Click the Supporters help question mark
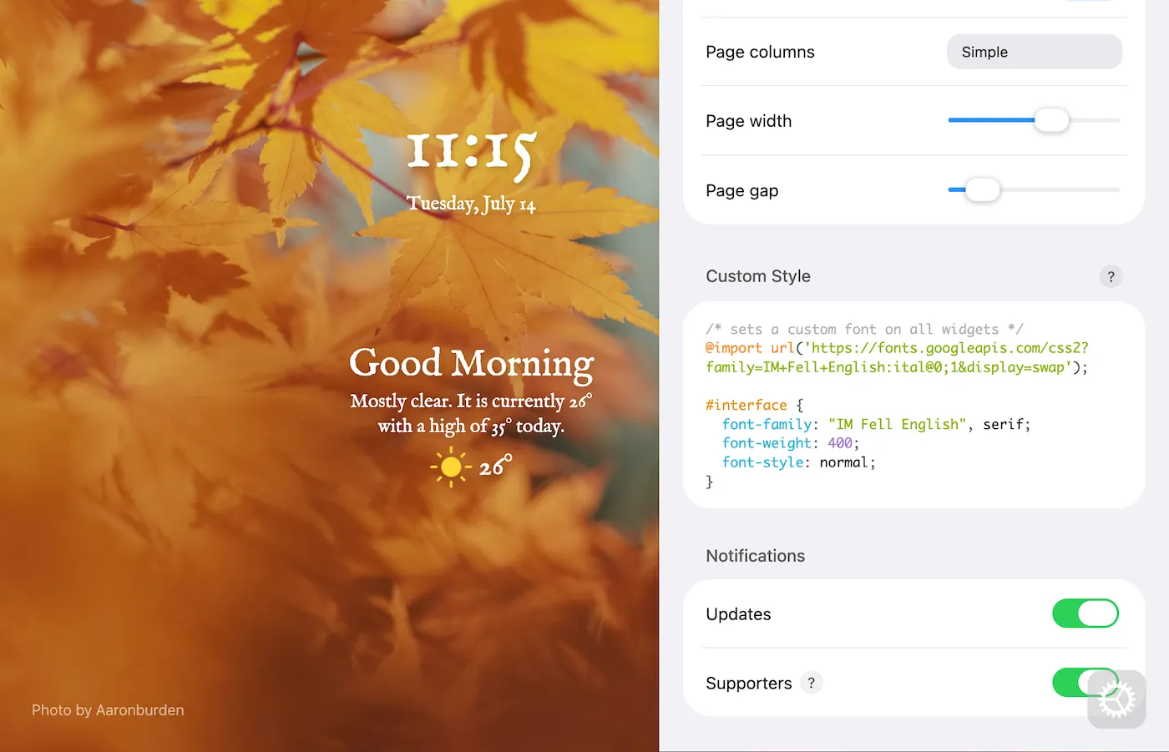The height and width of the screenshot is (752, 1169). 811,683
